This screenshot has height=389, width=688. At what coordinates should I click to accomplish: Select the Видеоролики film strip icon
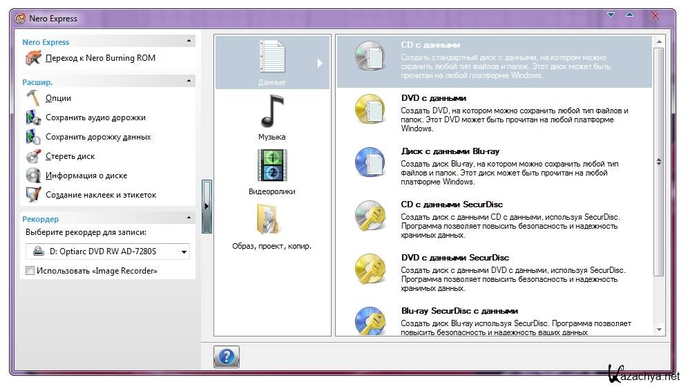coord(271,167)
